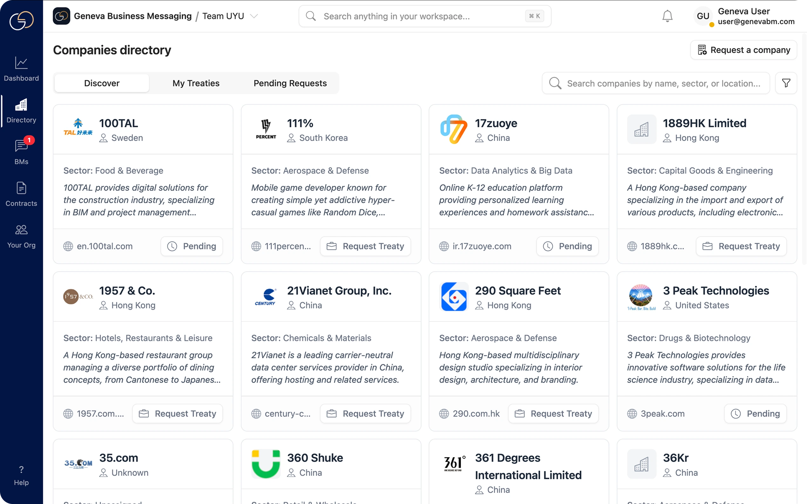Request Treaty with 290 Square Feet

click(x=553, y=413)
